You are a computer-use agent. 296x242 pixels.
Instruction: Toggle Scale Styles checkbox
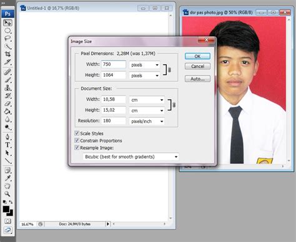[77, 133]
